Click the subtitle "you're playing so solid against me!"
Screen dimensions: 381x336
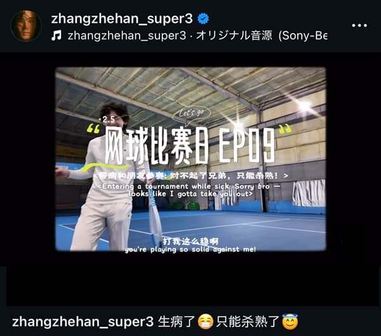(x=190, y=250)
